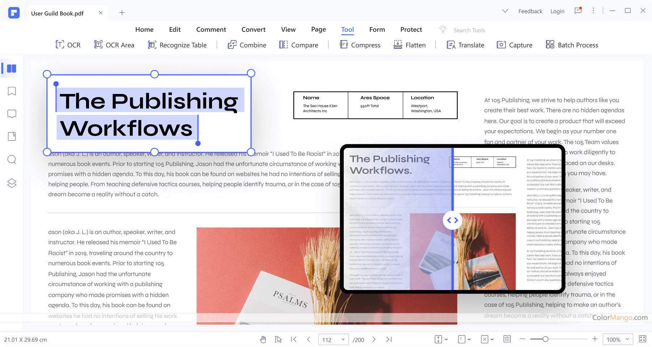Launch the Compare tool
The height and width of the screenshot is (347, 652).
tap(299, 45)
